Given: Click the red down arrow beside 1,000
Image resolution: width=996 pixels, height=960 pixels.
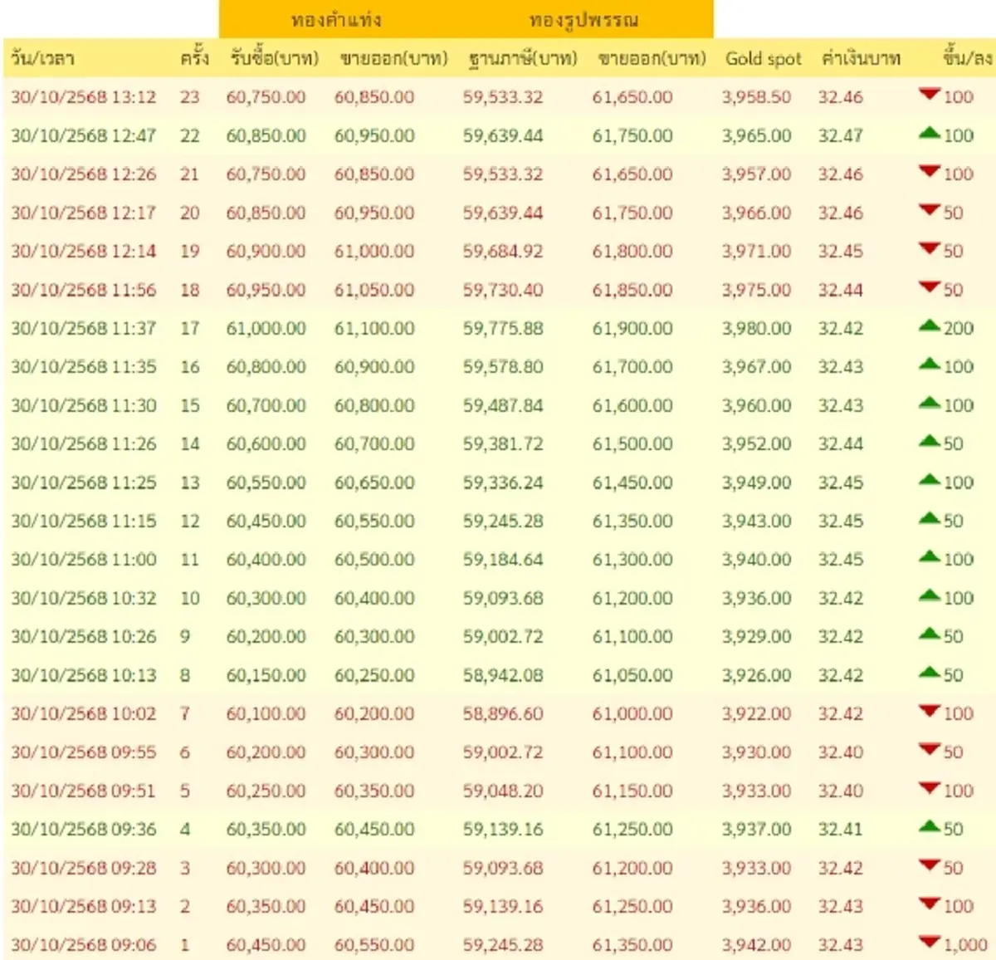Looking at the screenshot, I should pos(930,943).
